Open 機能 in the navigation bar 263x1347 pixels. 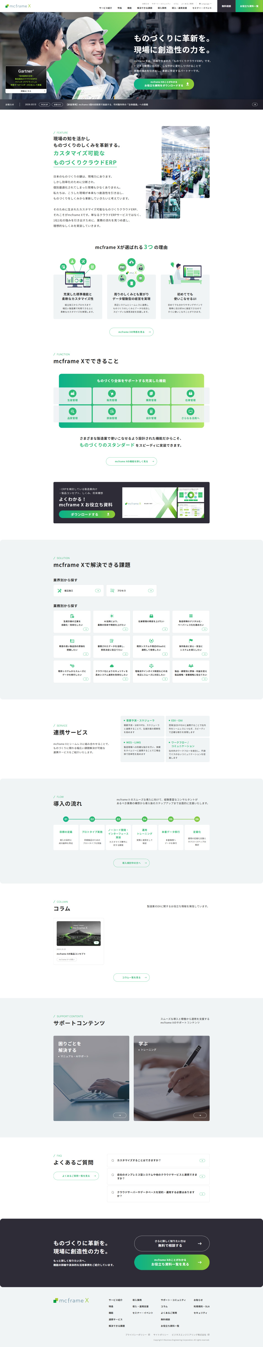click(x=130, y=8)
